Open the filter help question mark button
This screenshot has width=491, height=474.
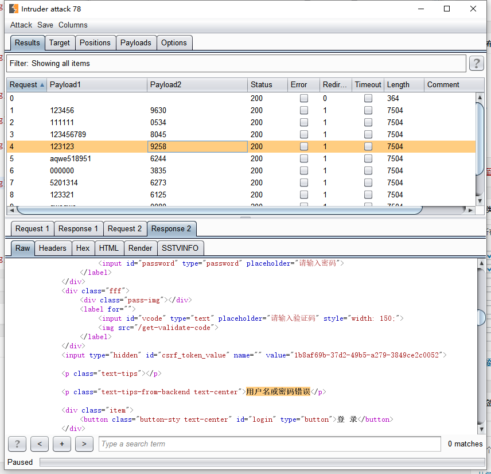coord(476,63)
